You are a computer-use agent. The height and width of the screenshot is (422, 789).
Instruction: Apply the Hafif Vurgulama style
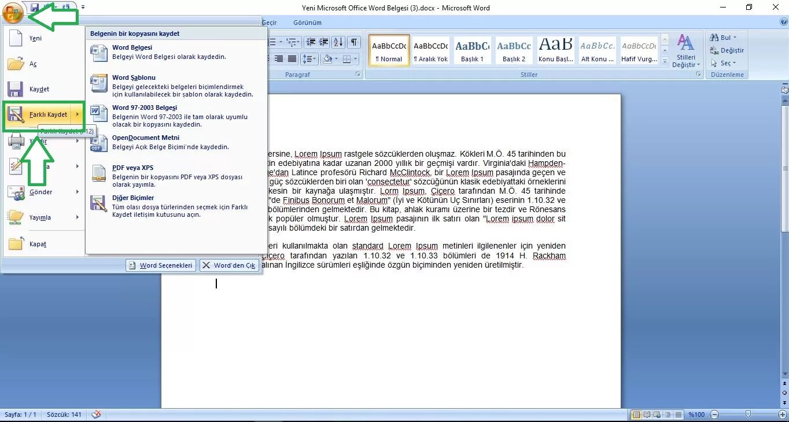[x=639, y=50]
